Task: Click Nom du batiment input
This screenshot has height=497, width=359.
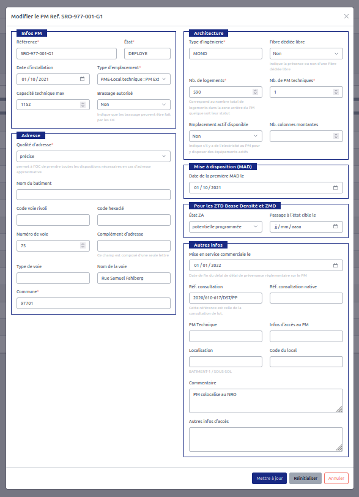Action: tap(94, 195)
